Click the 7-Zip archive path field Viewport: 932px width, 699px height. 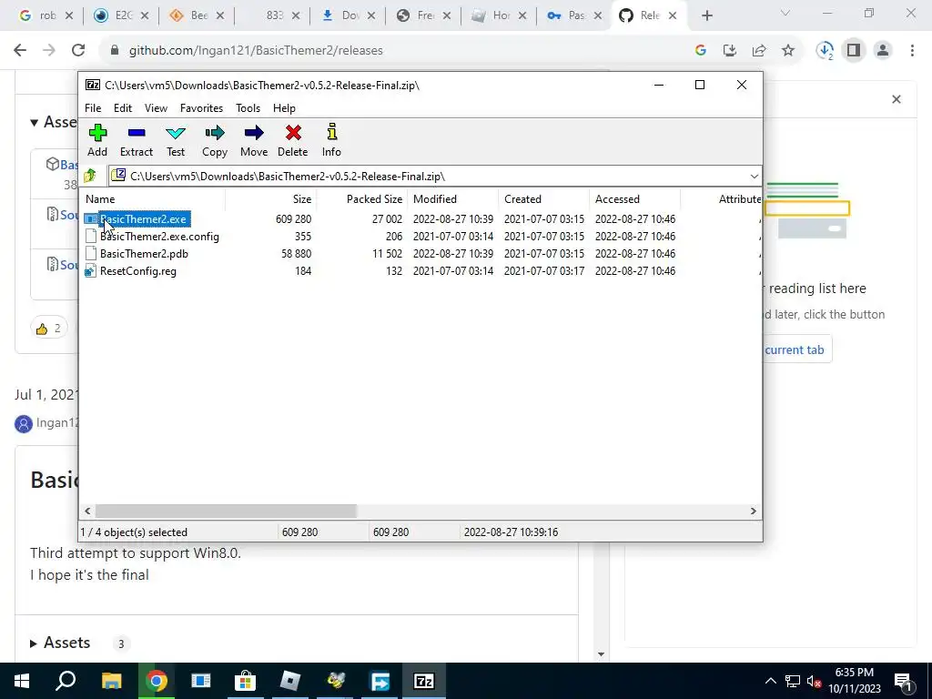[x=434, y=176]
